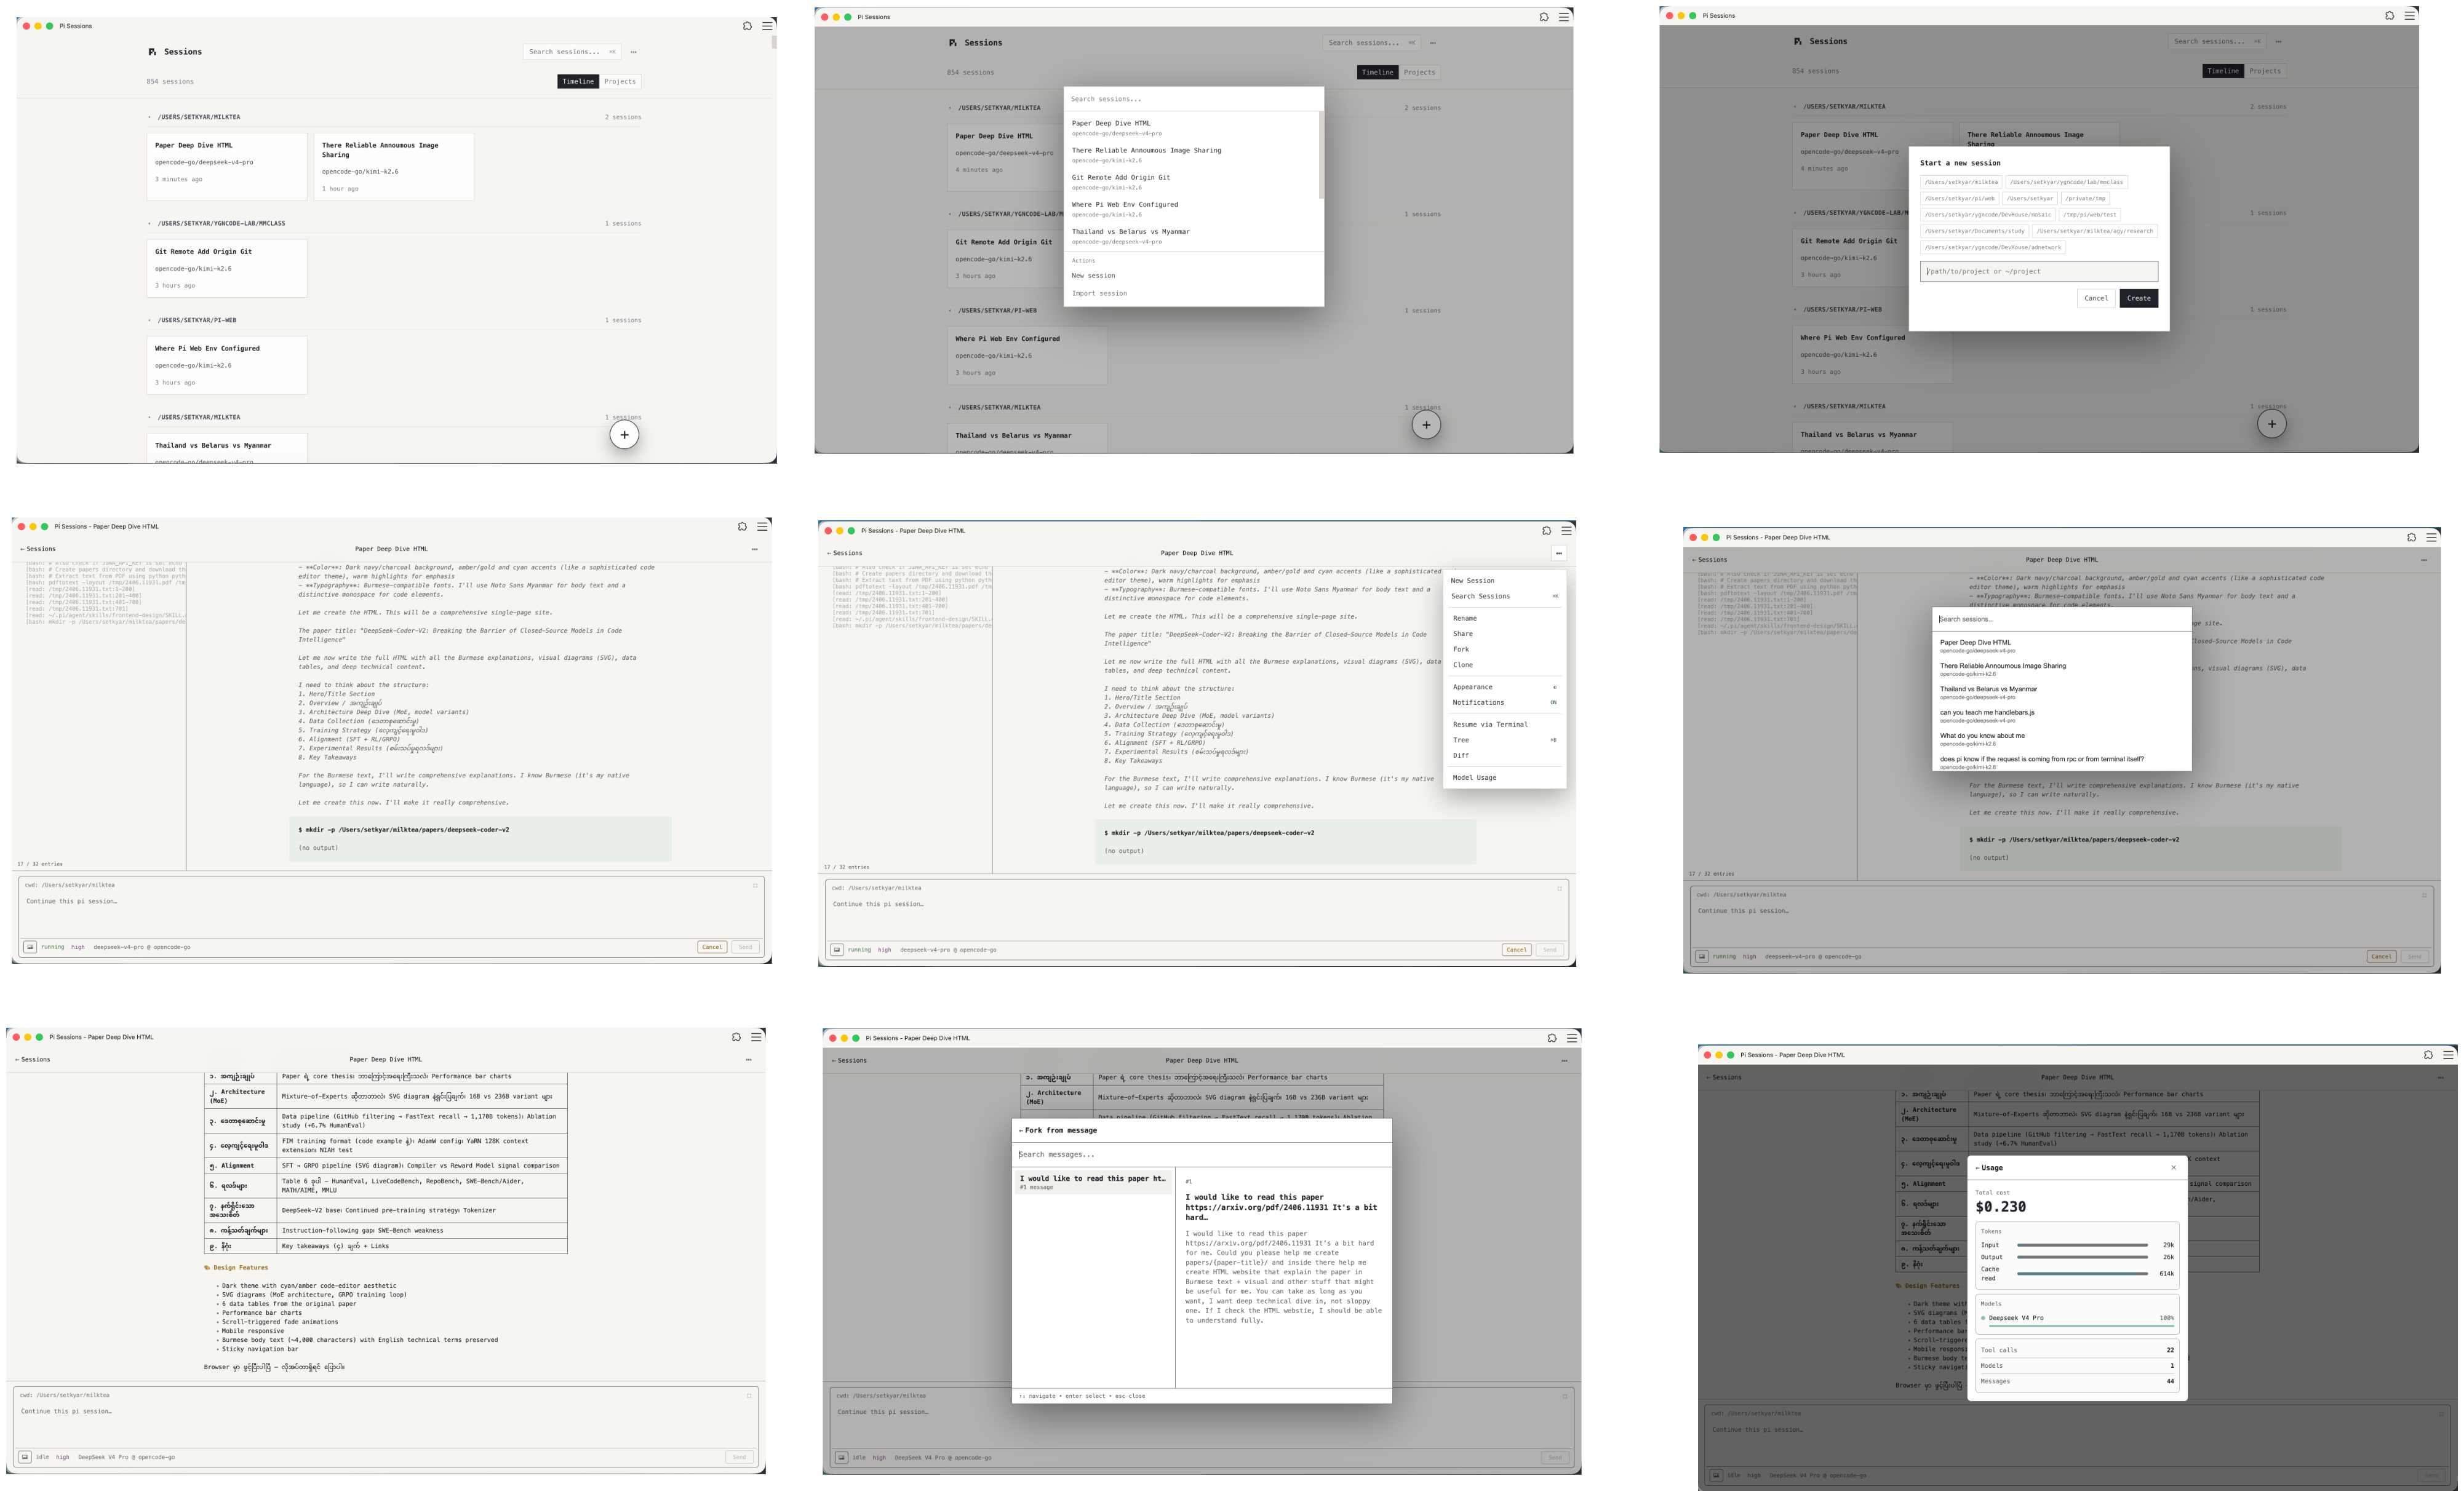Click puzzle icon in window with handlebars.js search results
2464x1497 pixels.
click(x=2411, y=537)
